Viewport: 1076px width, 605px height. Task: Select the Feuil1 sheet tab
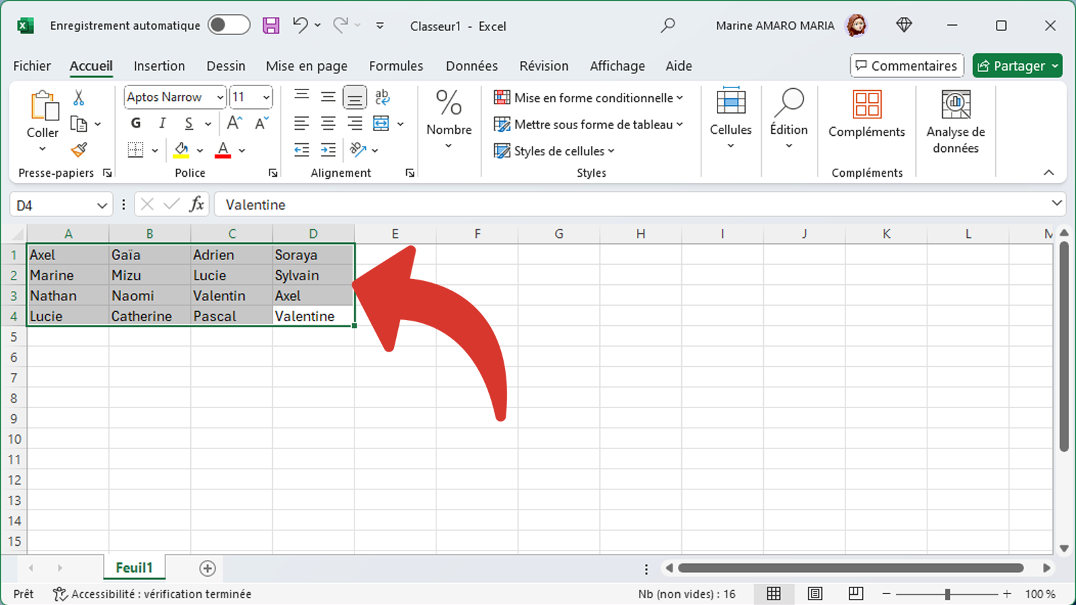(x=134, y=567)
